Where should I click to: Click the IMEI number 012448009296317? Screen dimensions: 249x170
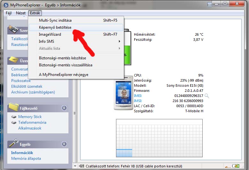pos(189,96)
